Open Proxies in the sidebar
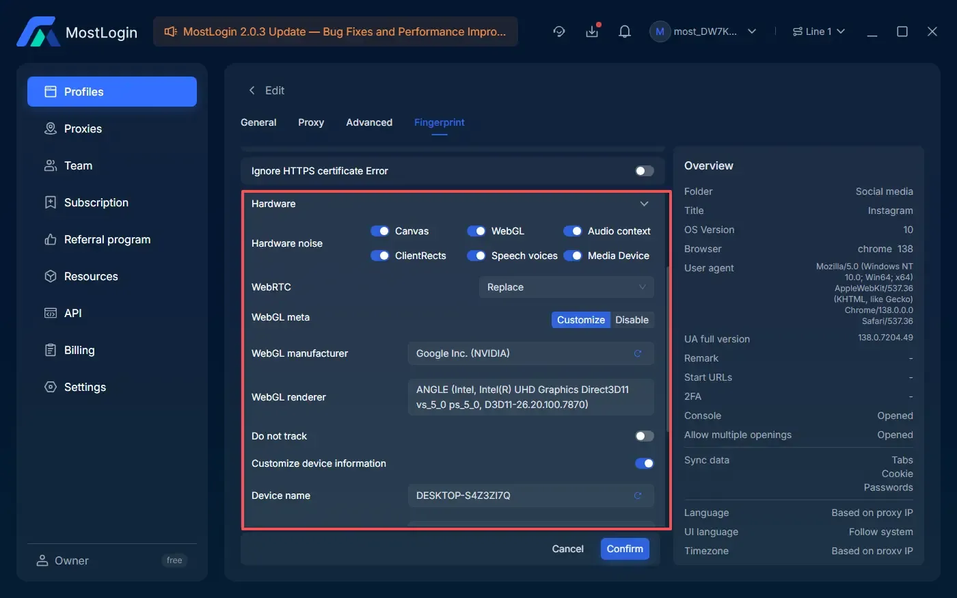The width and height of the screenshot is (957, 598). point(112,128)
